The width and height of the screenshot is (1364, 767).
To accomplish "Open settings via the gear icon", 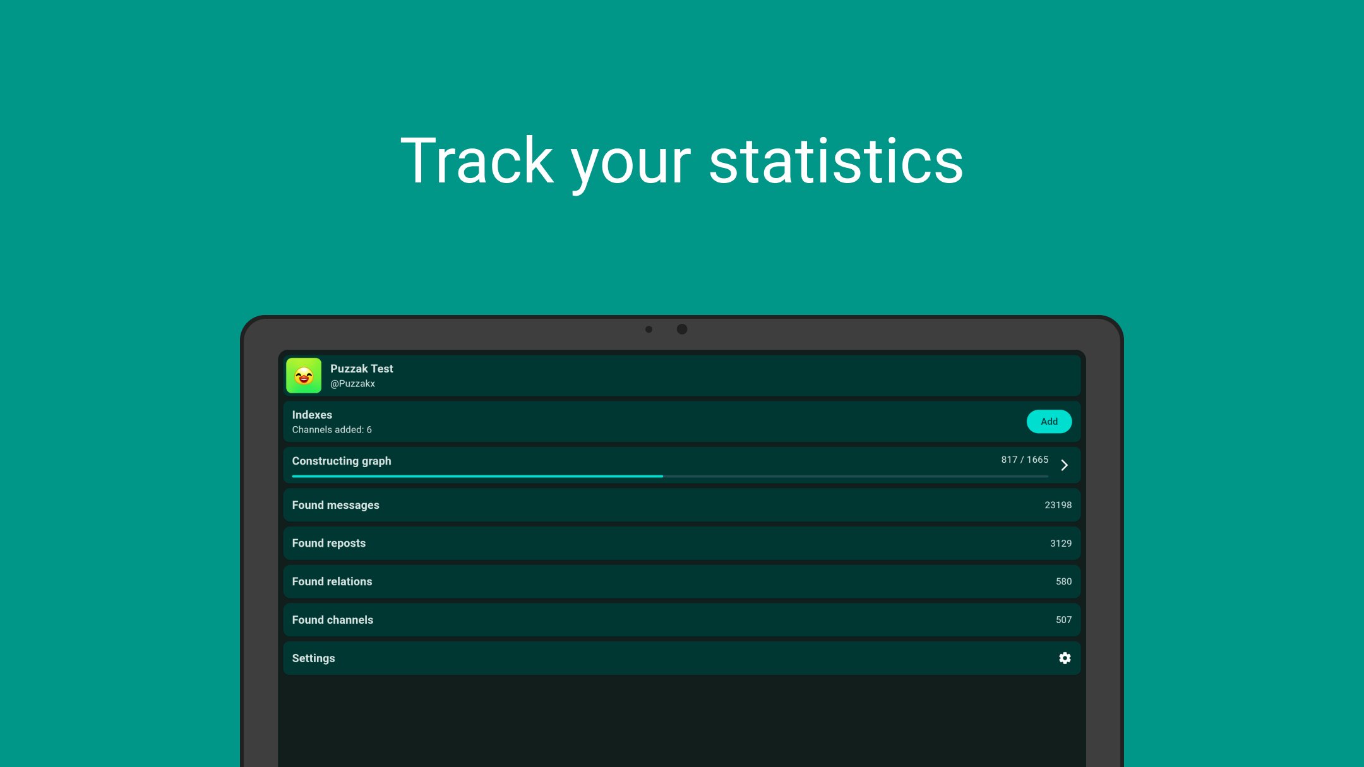I will coord(1065,658).
